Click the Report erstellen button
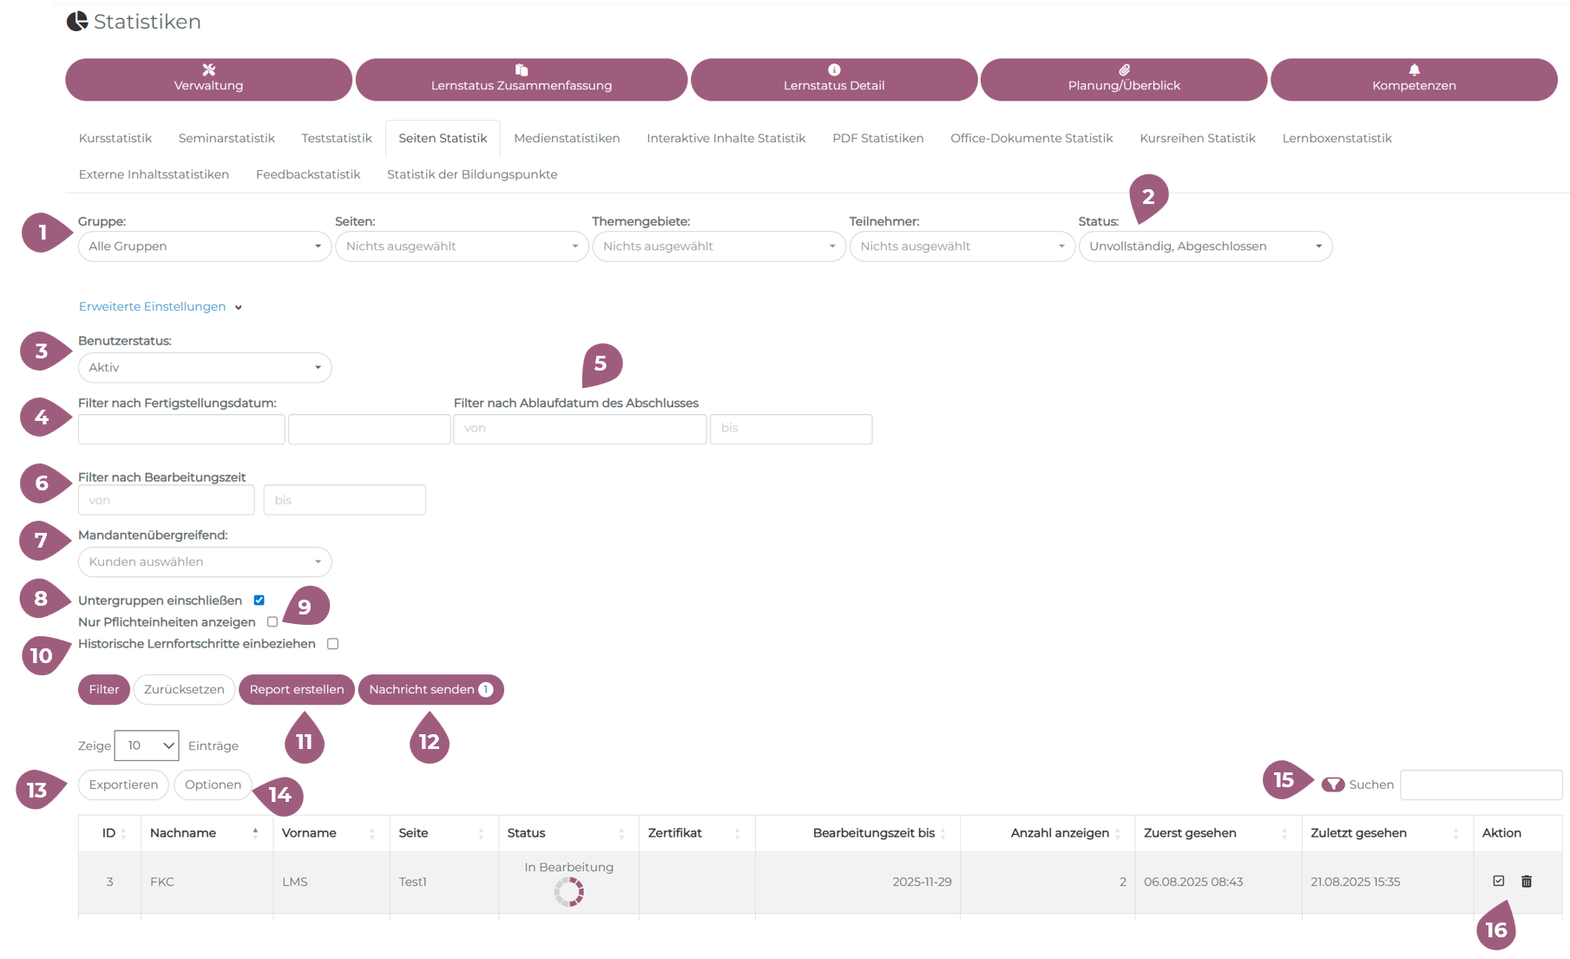Viewport: 1570px width, 959px height. [296, 690]
